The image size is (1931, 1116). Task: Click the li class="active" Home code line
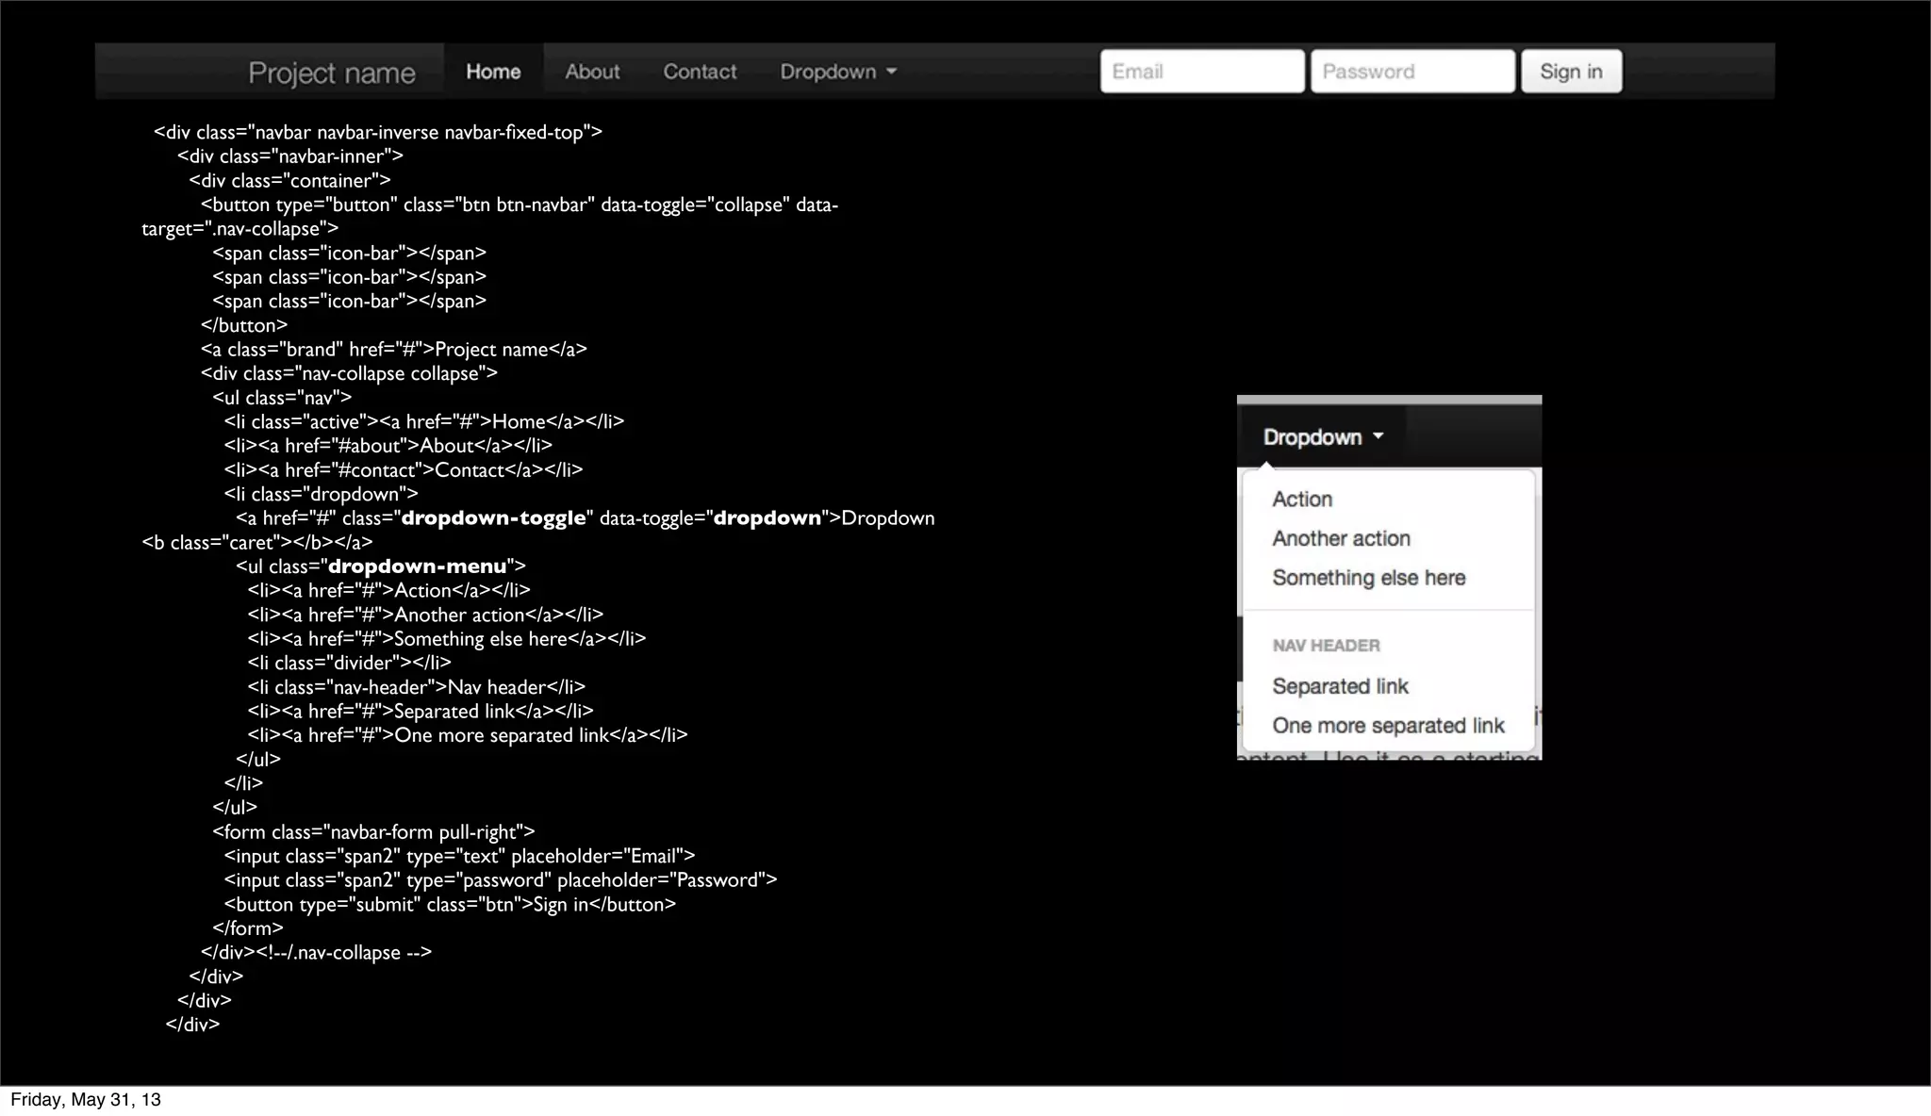click(x=424, y=422)
